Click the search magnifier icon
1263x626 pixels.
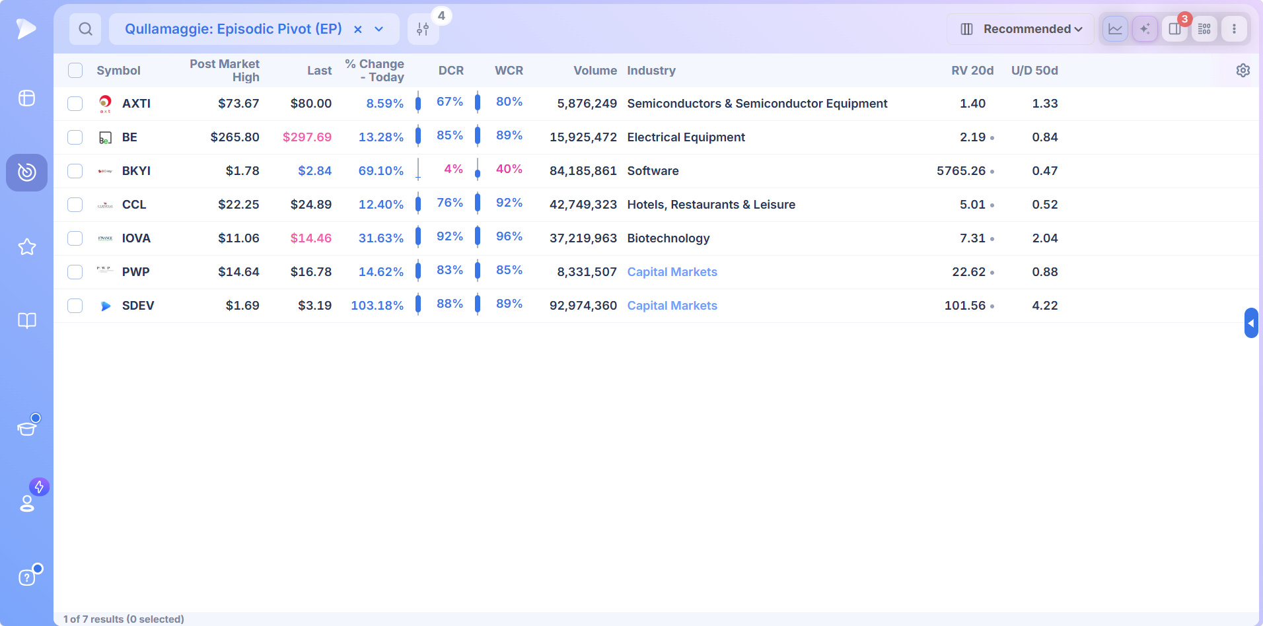tap(85, 29)
